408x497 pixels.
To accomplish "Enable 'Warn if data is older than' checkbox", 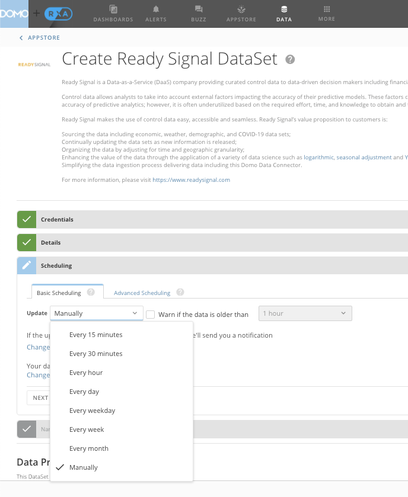I will coord(151,314).
